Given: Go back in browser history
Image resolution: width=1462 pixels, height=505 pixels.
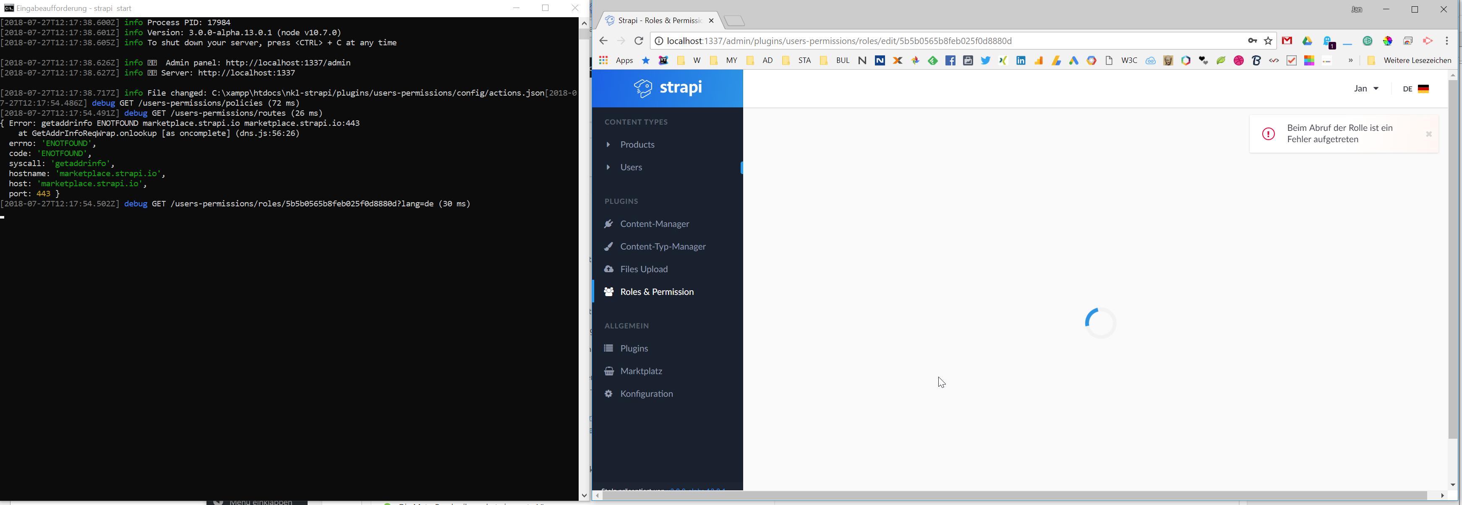Looking at the screenshot, I should tap(603, 41).
